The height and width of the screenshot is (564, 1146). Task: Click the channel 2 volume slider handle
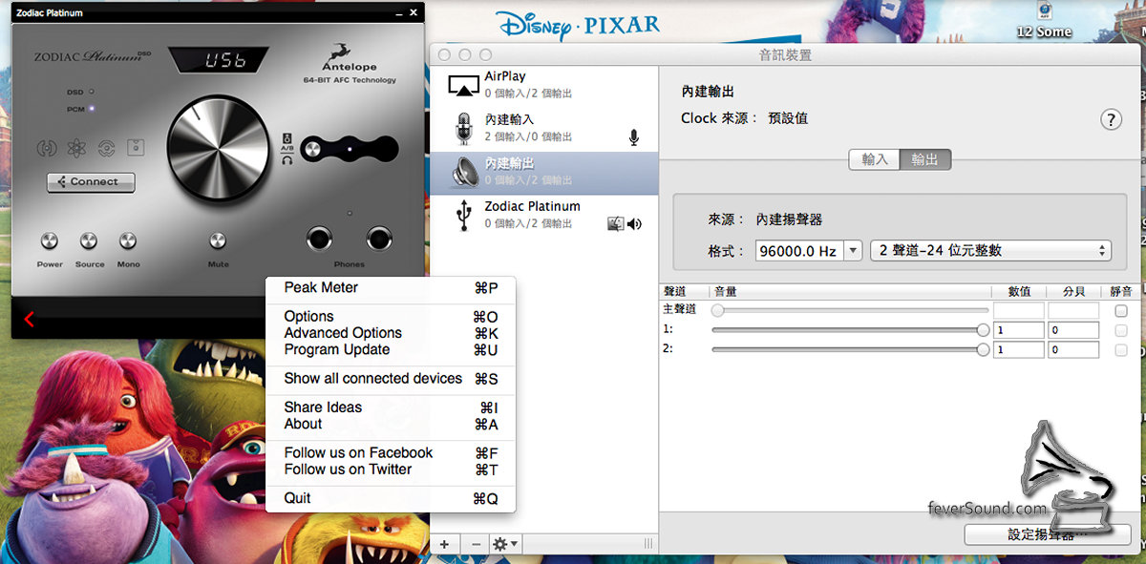[984, 349]
